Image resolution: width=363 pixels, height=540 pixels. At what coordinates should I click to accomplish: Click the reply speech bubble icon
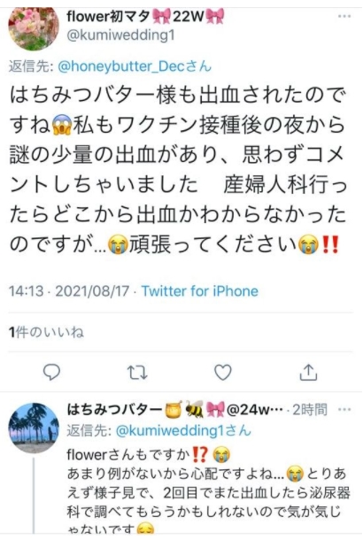click(x=51, y=373)
